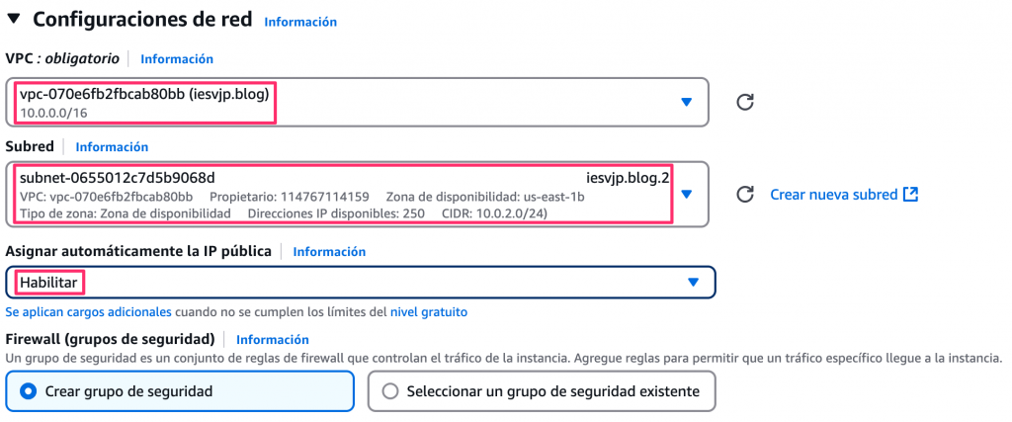Collapse the Configuraciones de red section
Viewport: 1012px width, 422px height.
coord(15,19)
